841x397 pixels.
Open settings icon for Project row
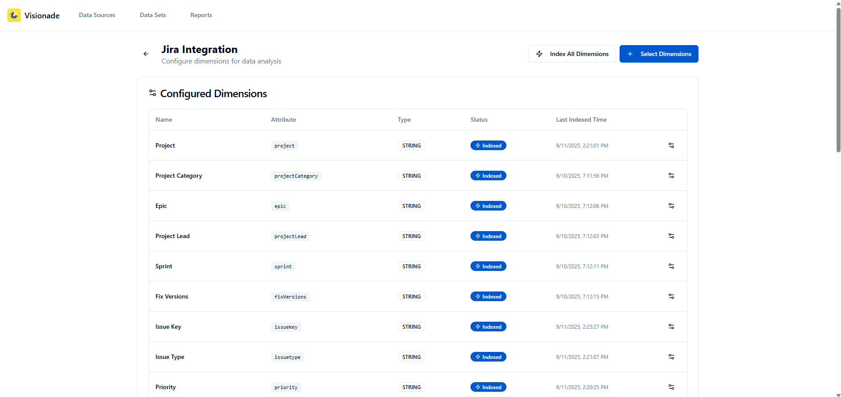coord(671,145)
